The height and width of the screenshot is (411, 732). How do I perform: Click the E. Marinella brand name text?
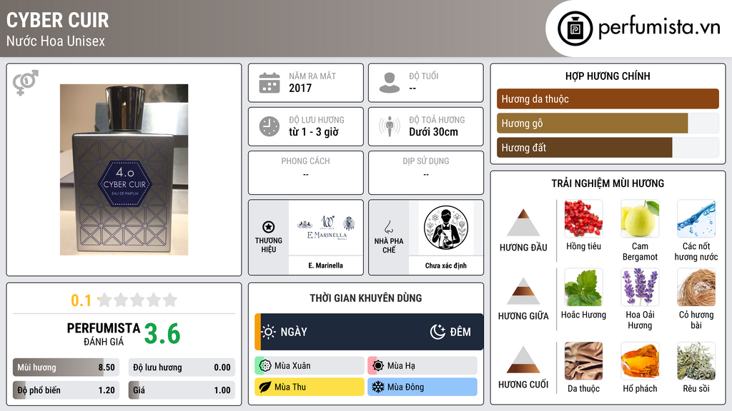[x=325, y=265]
